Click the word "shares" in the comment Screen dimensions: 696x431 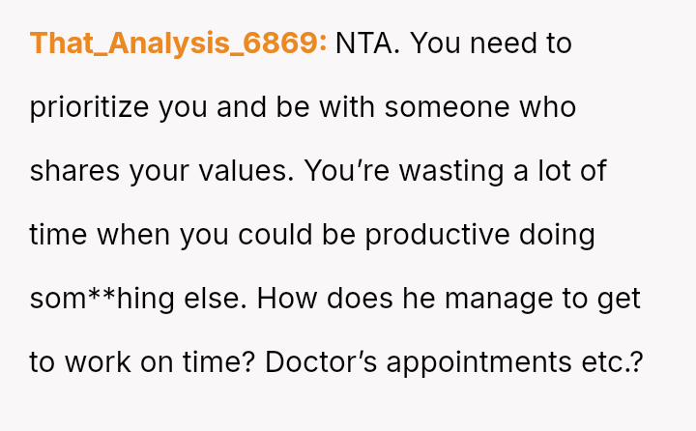74,171
